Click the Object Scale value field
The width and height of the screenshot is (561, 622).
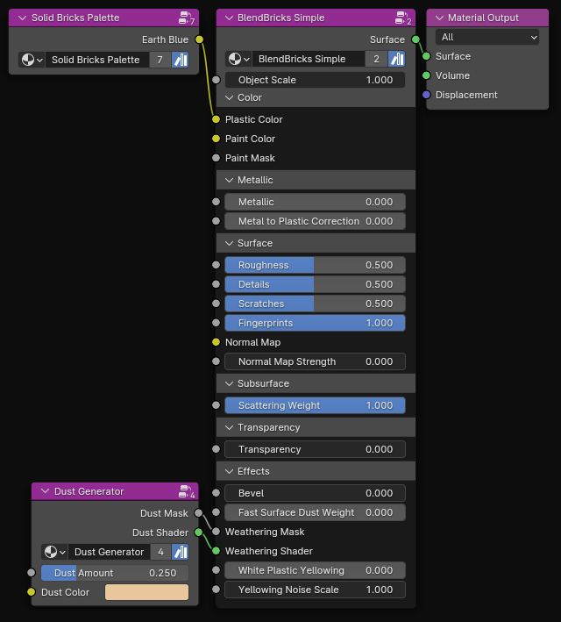click(316, 80)
